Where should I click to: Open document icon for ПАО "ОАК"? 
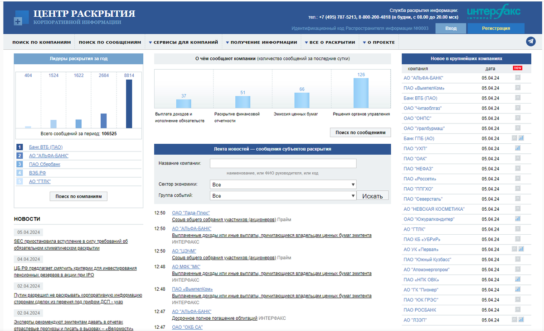click(x=518, y=158)
